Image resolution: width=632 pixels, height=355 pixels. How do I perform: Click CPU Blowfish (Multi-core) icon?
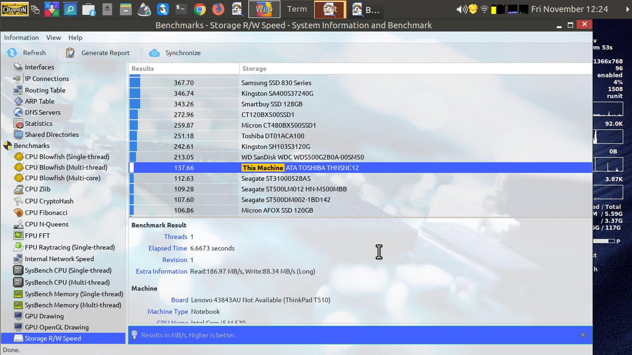18,178
